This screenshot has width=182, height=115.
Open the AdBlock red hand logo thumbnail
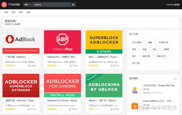21,42
